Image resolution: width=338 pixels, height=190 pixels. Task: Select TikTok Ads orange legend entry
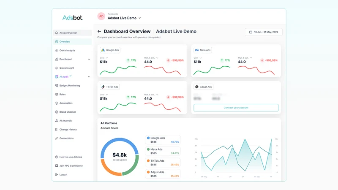click(163, 163)
